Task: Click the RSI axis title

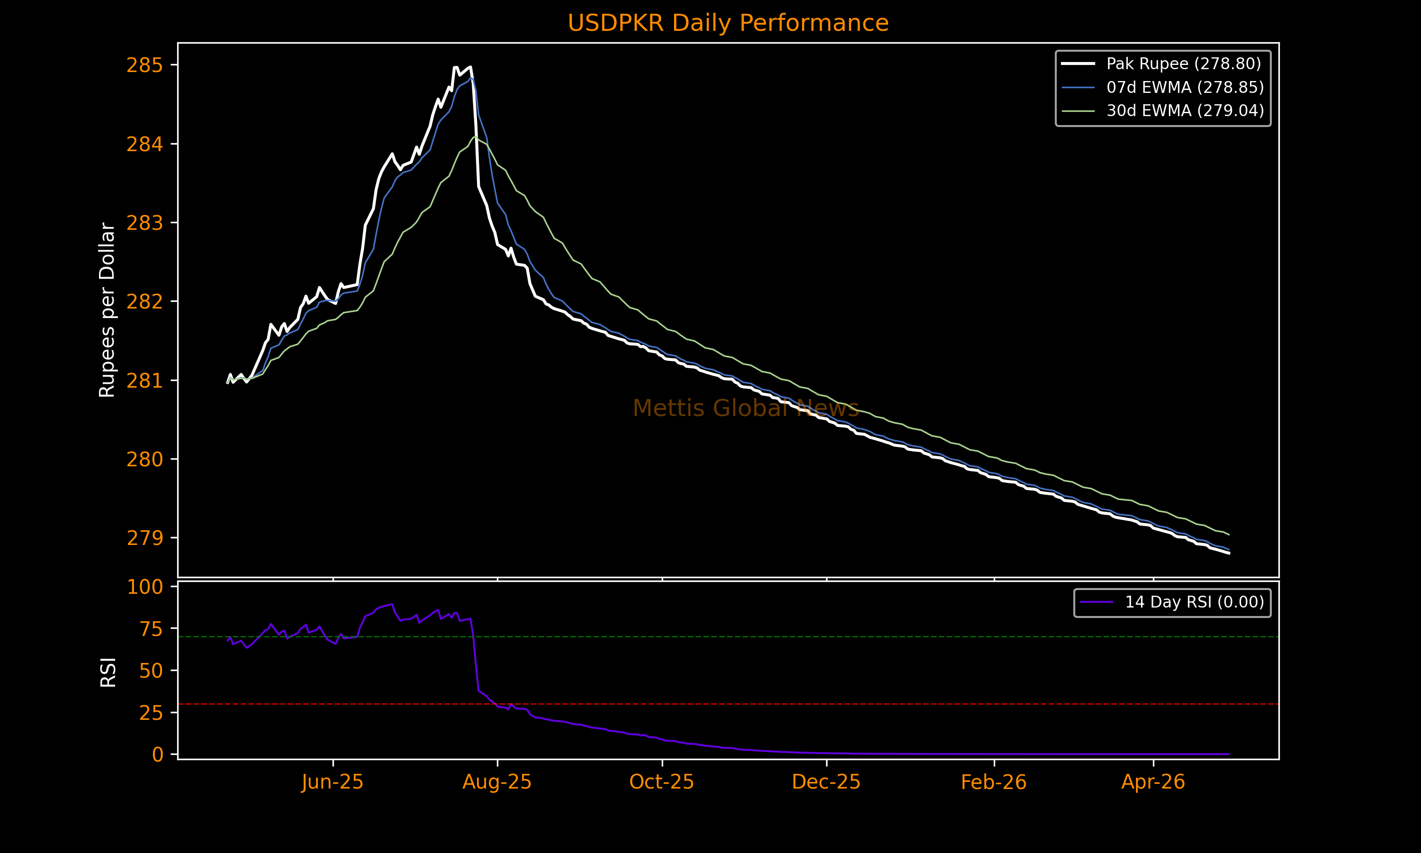Action: point(108,672)
